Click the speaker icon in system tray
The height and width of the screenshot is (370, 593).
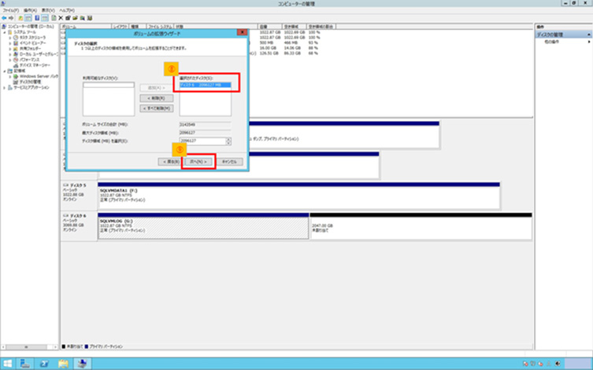558,364
